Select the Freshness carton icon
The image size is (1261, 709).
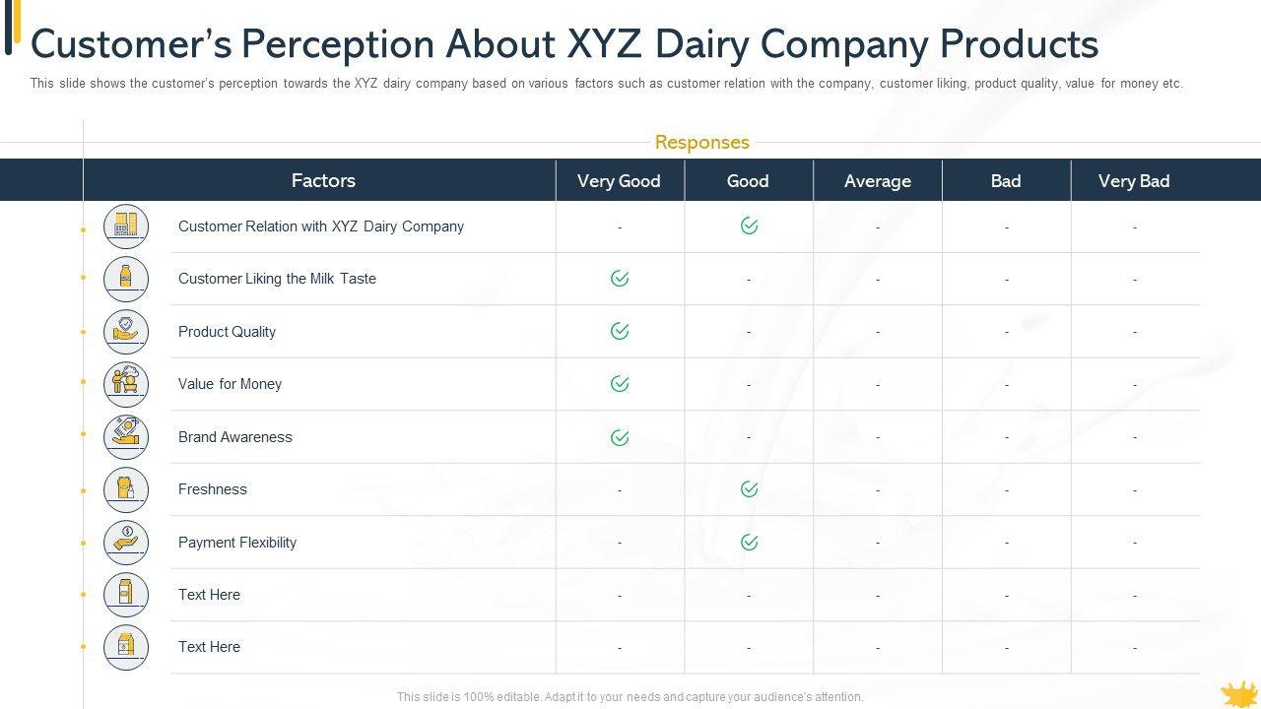(x=126, y=489)
